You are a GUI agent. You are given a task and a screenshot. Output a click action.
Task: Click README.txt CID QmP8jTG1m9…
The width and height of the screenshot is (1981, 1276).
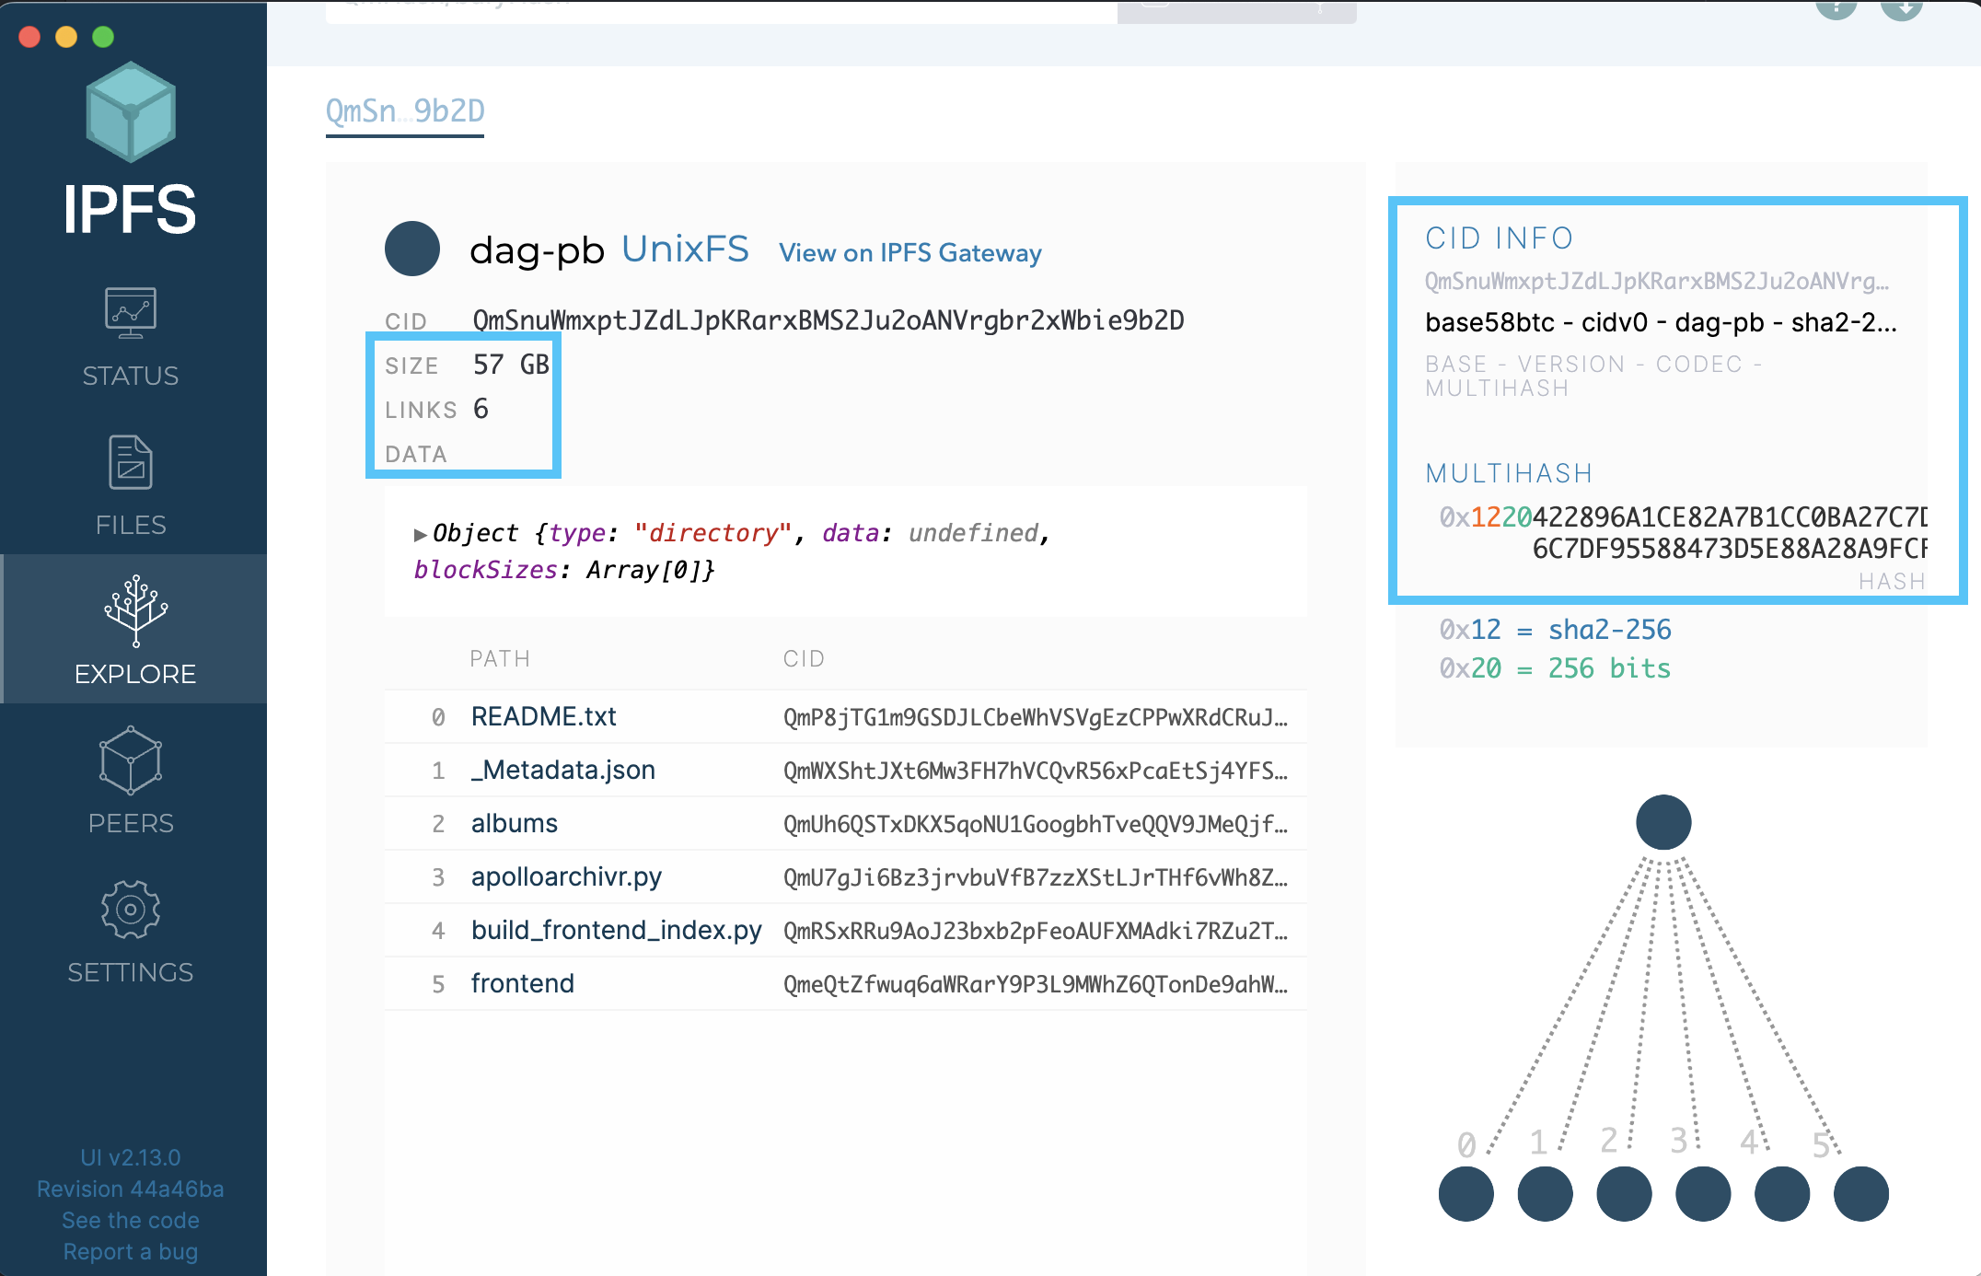pyautogui.click(x=1036, y=717)
